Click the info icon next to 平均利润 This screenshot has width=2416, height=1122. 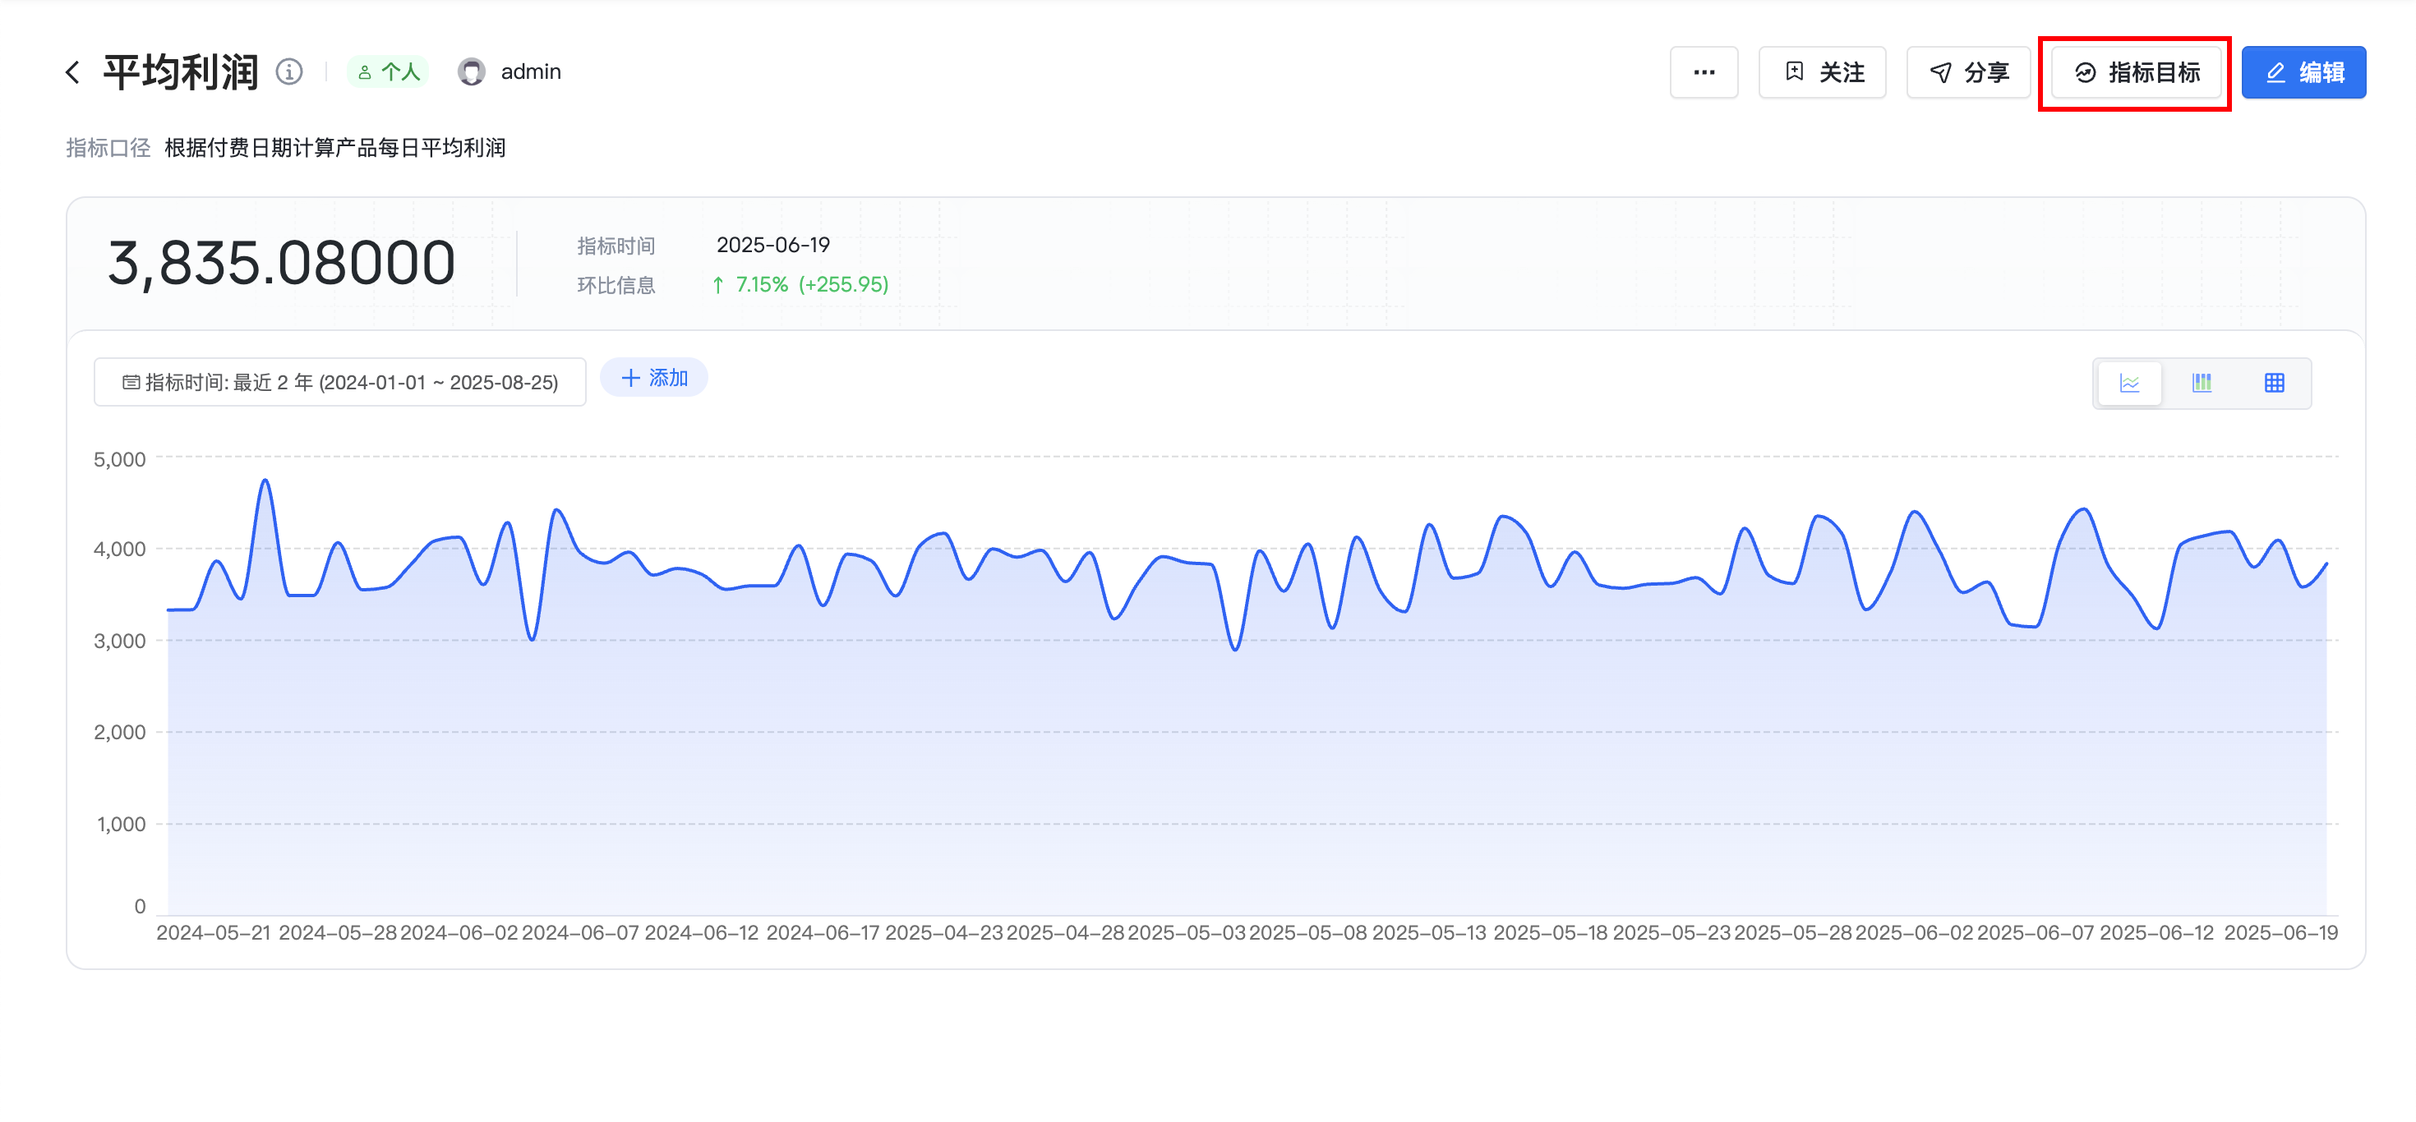[289, 72]
